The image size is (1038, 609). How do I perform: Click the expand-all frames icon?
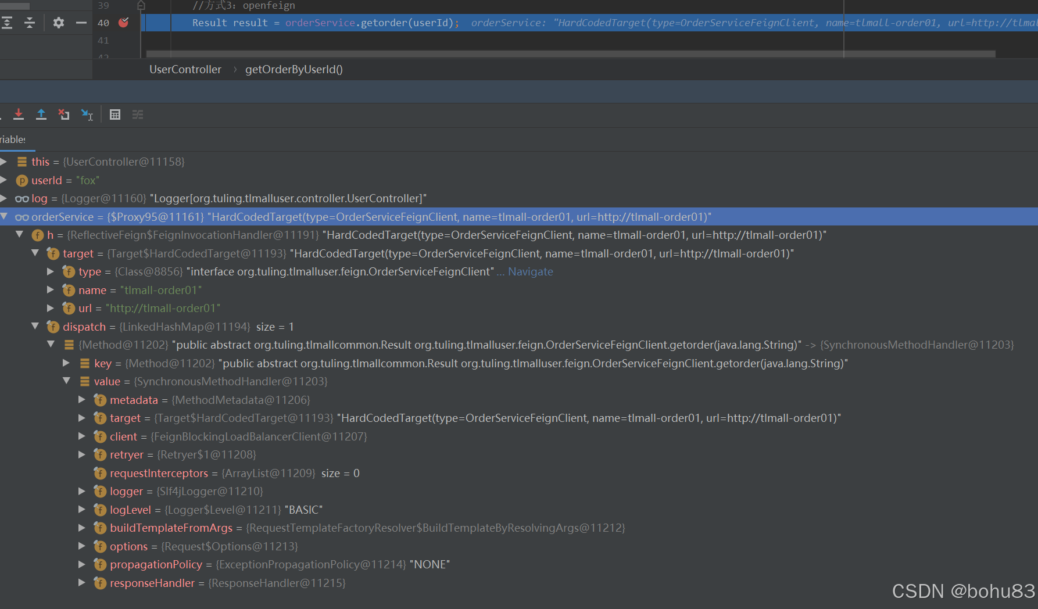8,22
